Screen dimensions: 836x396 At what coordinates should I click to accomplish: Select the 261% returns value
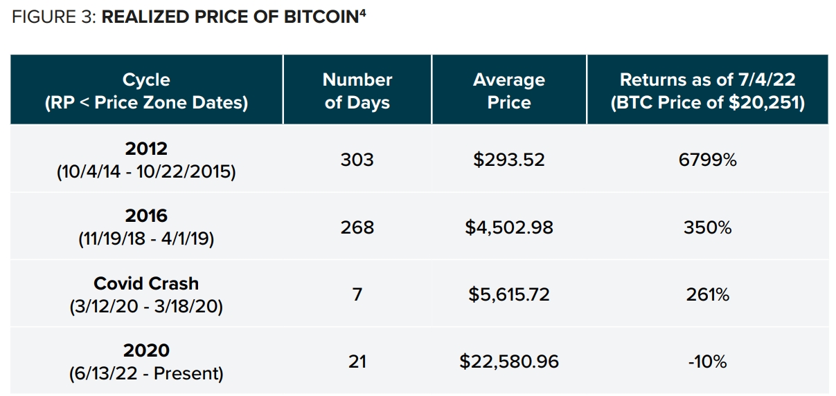[707, 294]
